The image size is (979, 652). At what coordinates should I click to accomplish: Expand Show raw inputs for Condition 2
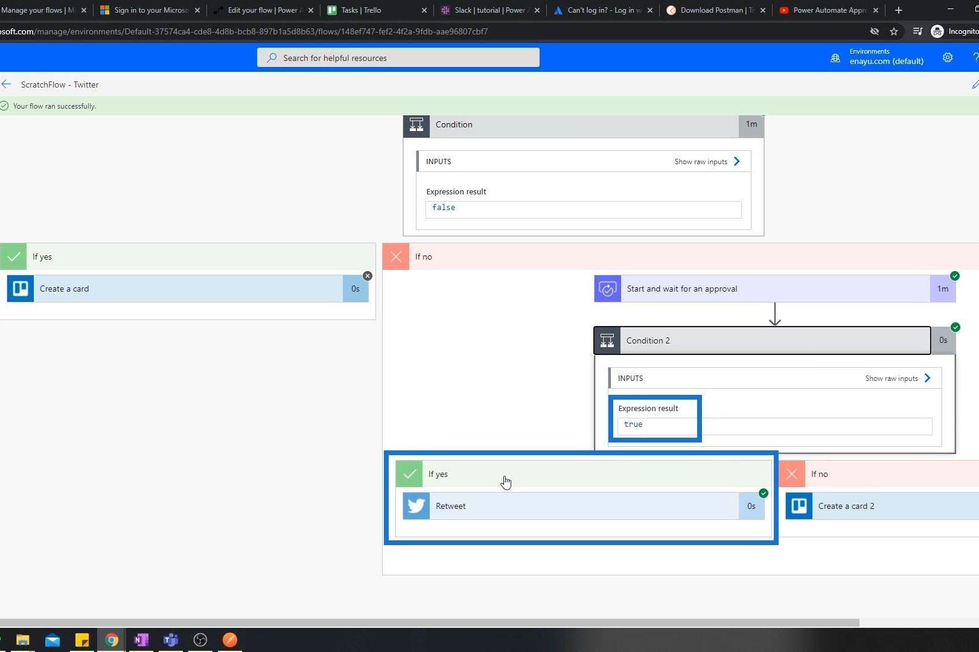click(898, 379)
